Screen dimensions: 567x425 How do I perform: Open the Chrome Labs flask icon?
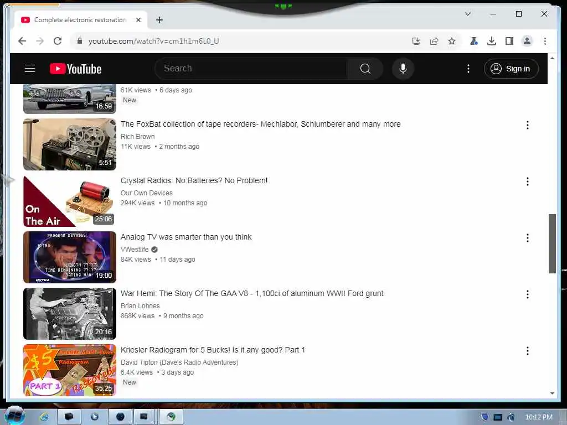coord(474,41)
